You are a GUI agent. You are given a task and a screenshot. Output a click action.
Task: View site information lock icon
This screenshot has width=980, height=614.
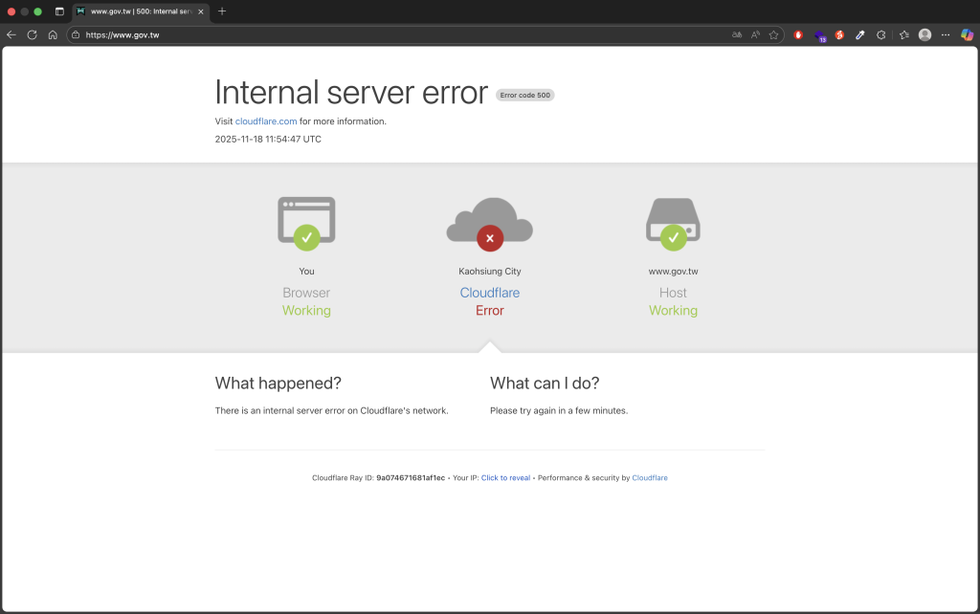[76, 34]
